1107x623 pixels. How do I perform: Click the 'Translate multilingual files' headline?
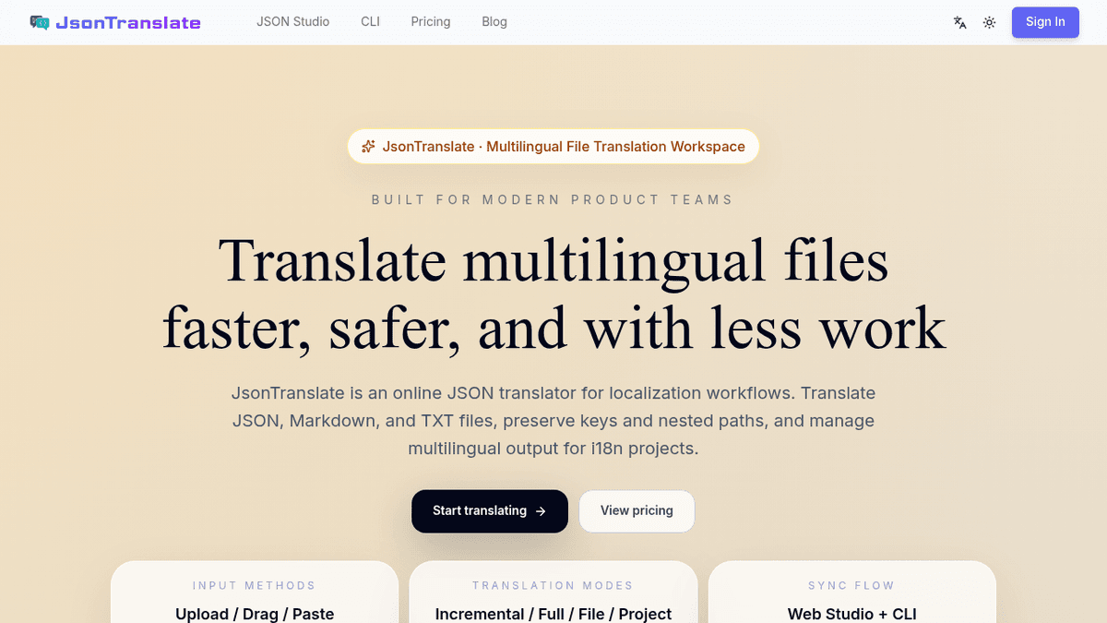click(x=553, y=260)
